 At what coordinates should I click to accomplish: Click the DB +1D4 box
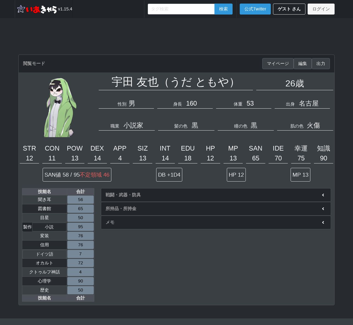tap(169, 175)
